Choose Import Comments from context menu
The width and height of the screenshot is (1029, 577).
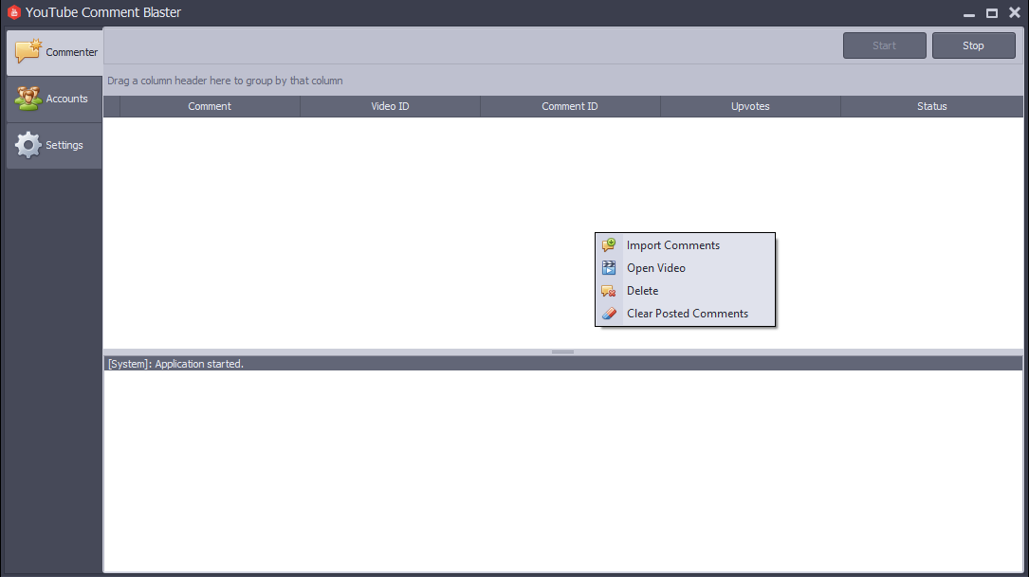pos(685,245)
